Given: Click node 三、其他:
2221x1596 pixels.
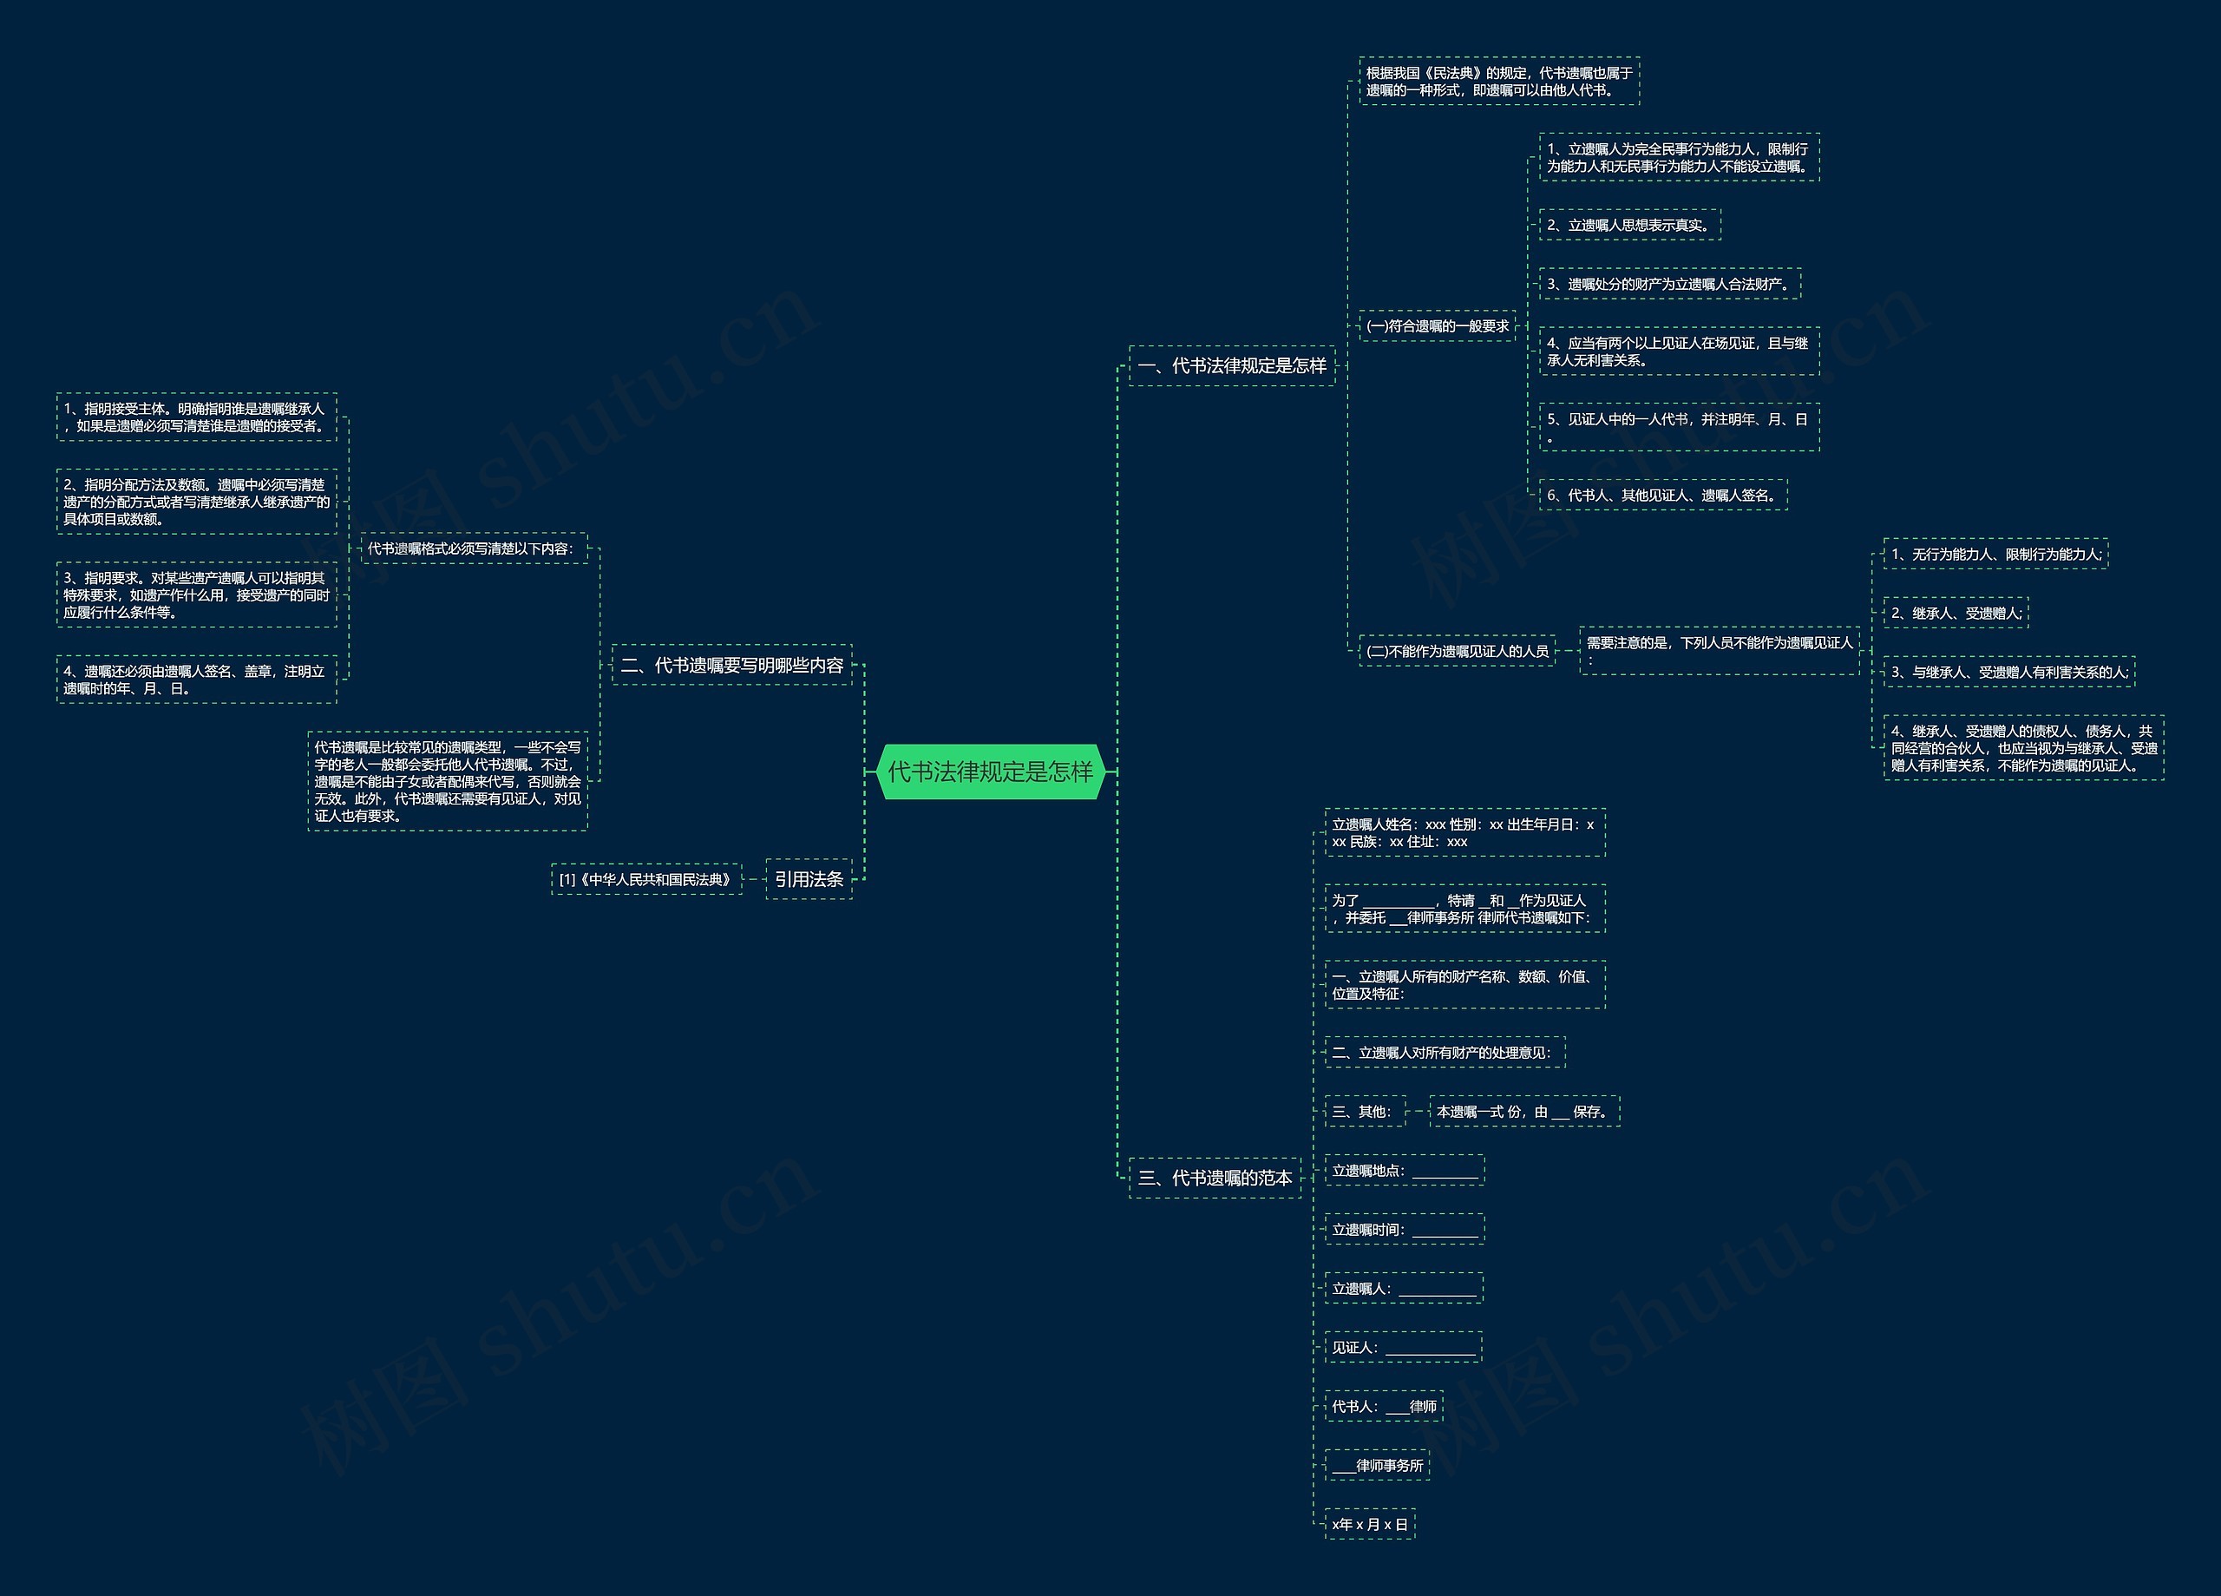Looking at the screenshot, I should pos(1365,1112).
